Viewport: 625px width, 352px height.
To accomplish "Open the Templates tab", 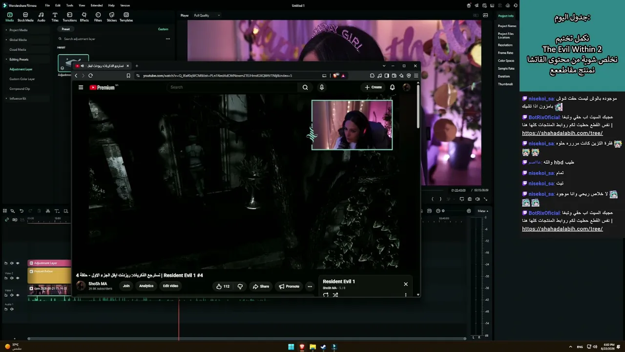I will point(126,17).
